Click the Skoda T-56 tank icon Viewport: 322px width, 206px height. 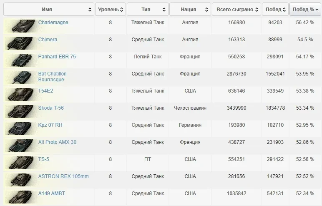point(20,111)
